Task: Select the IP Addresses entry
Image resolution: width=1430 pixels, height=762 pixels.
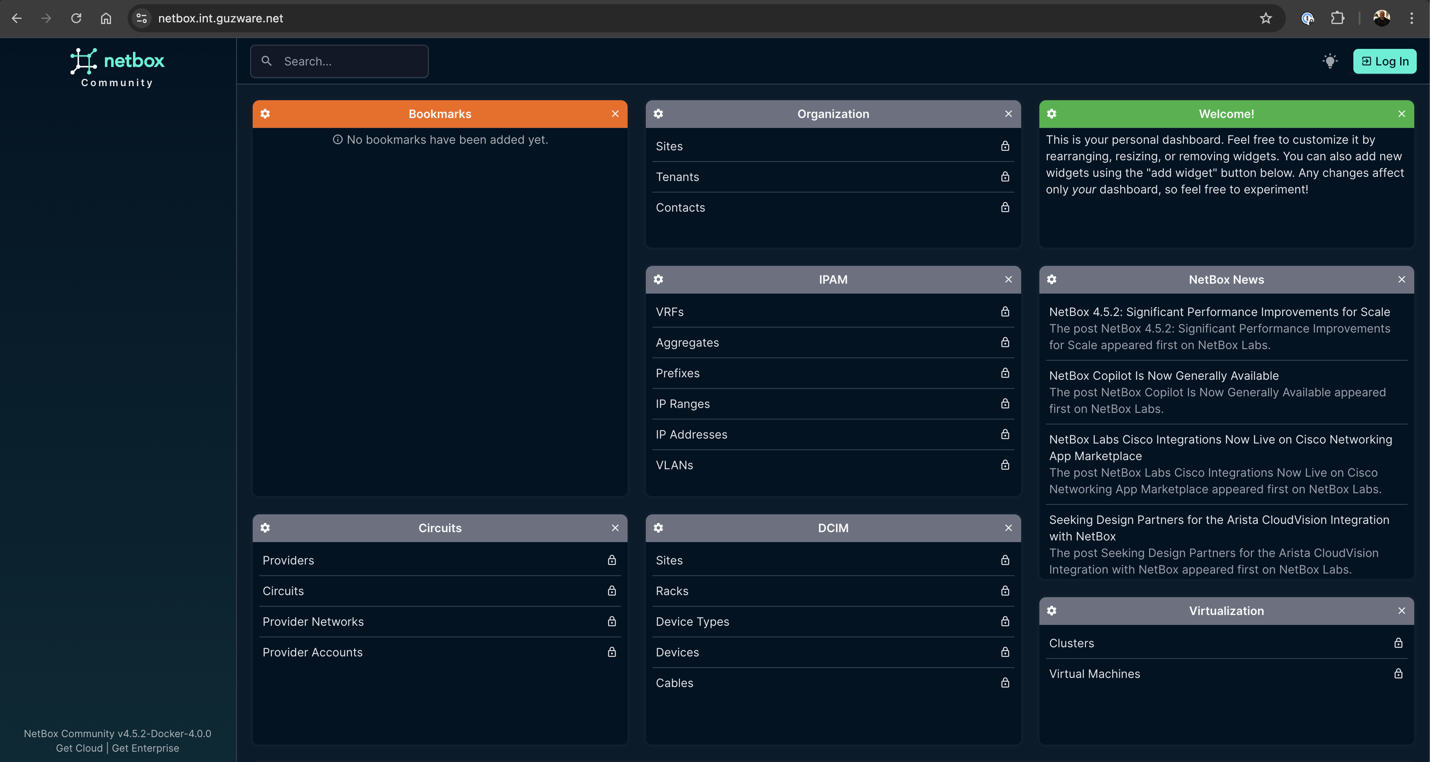Action: coord(691,434)
